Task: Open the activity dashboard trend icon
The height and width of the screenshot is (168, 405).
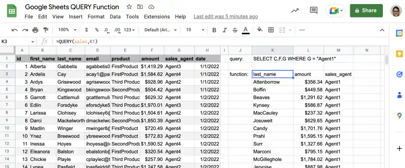Action: [x=295, y=11]
